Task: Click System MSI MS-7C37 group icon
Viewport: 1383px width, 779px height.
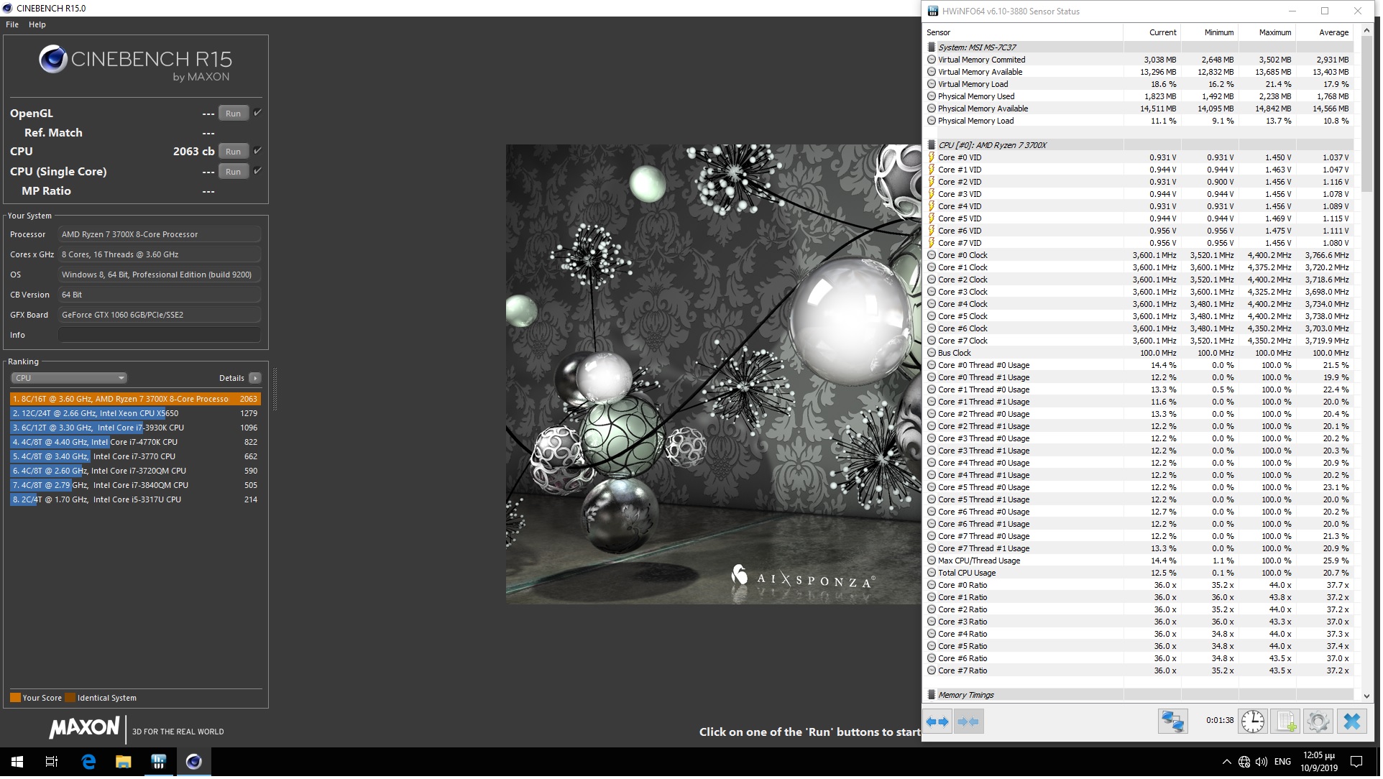Action: coord(933,47)
